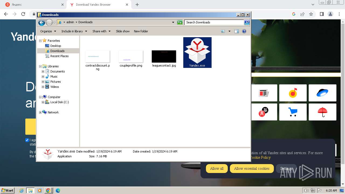Screen dimensions: 345x194
Task: Click the search magnifier button in Explorer
Action: click(247, 22)
